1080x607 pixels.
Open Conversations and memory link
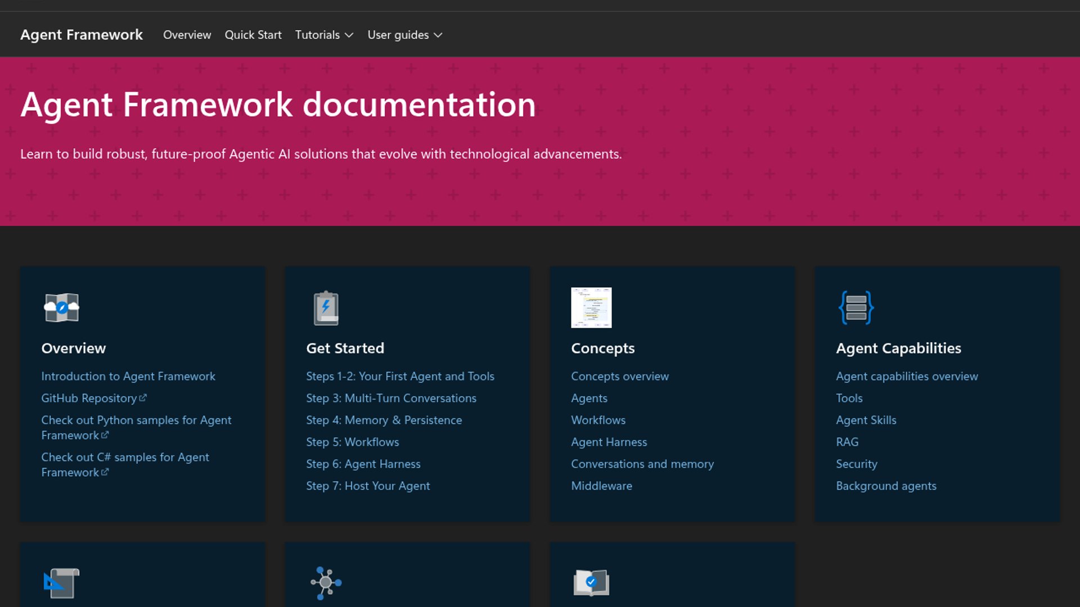(642, 464)
